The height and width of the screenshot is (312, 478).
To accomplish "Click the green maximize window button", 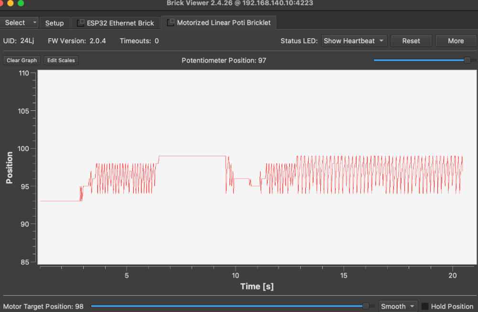I will (21, 3).
